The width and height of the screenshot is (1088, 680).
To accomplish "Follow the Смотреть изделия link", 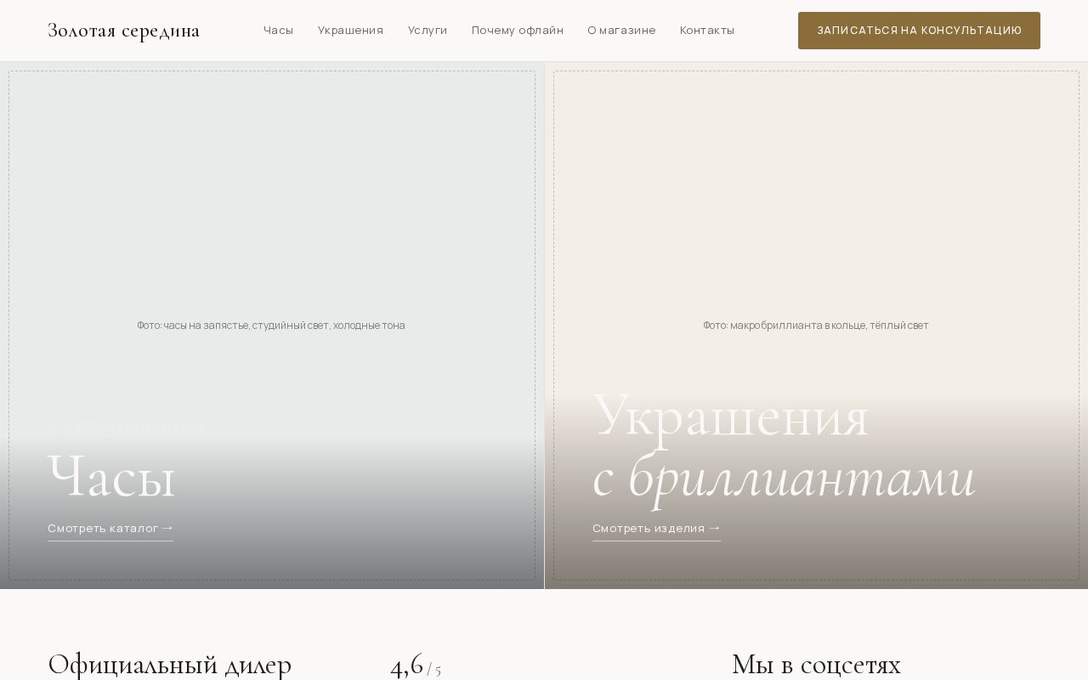I will pos(656,529).
